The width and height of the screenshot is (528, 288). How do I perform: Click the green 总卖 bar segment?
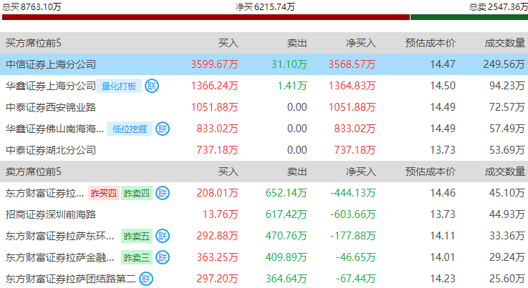[x=469, y=17]
